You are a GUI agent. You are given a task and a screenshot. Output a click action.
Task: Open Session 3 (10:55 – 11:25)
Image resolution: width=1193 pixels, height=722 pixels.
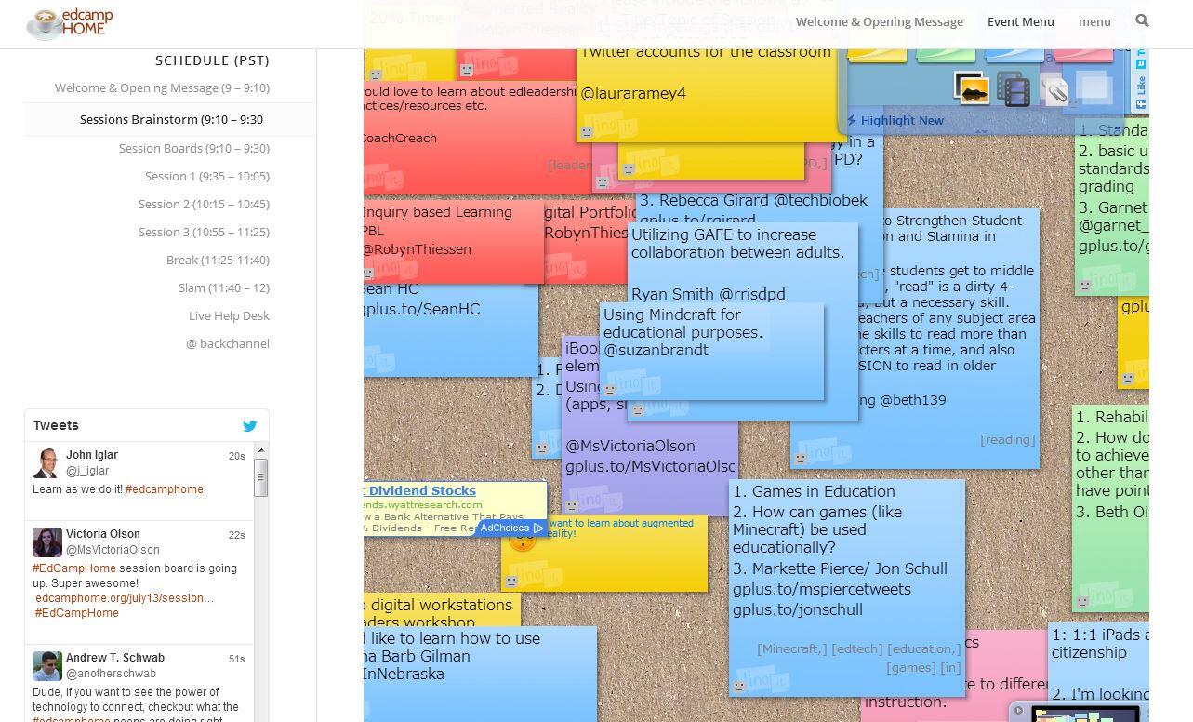204,232
